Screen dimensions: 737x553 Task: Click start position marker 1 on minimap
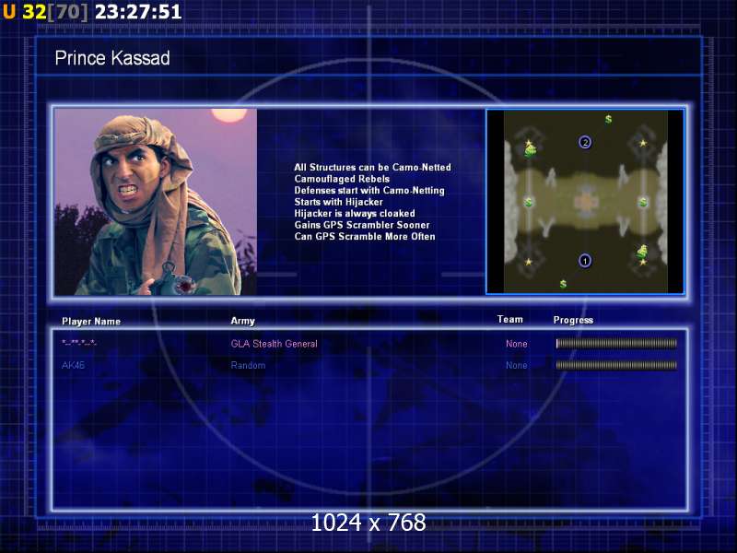[585, 260]
